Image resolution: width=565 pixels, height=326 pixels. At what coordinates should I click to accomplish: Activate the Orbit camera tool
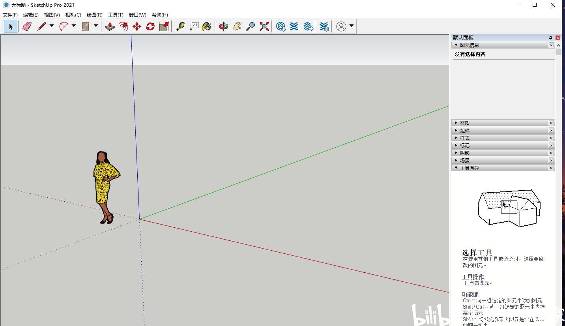tap(224, 26)
